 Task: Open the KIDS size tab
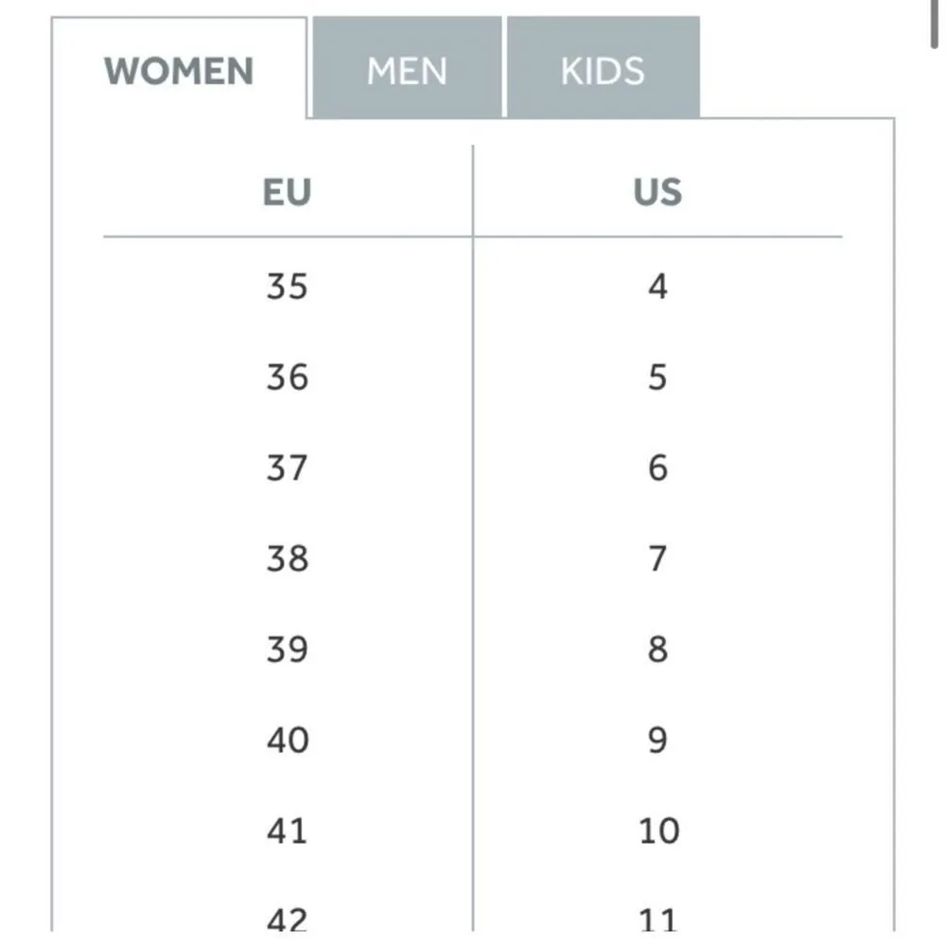coord(603,71)
